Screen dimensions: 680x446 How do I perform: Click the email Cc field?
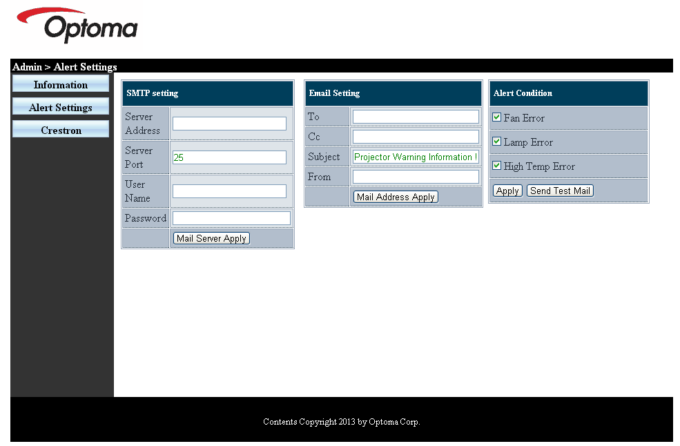(x=416, y=137)
